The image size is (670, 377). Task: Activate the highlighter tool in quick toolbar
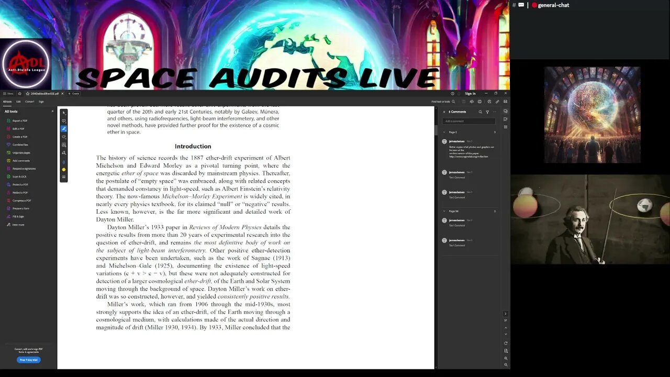64,129
